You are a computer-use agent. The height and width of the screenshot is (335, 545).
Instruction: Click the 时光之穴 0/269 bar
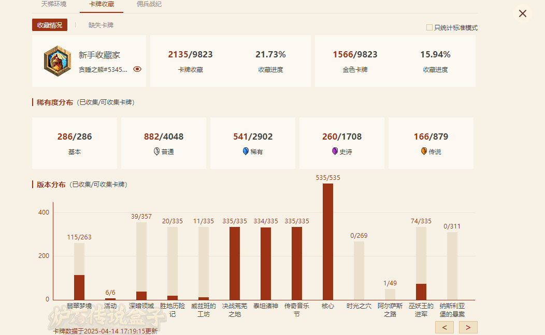[359, 270]
